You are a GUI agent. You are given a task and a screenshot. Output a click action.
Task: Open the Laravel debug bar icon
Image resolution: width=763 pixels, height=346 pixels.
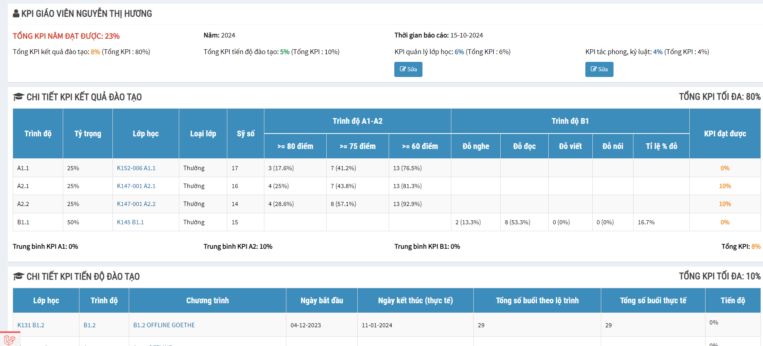pyautogui.click(x=10, y=339)
